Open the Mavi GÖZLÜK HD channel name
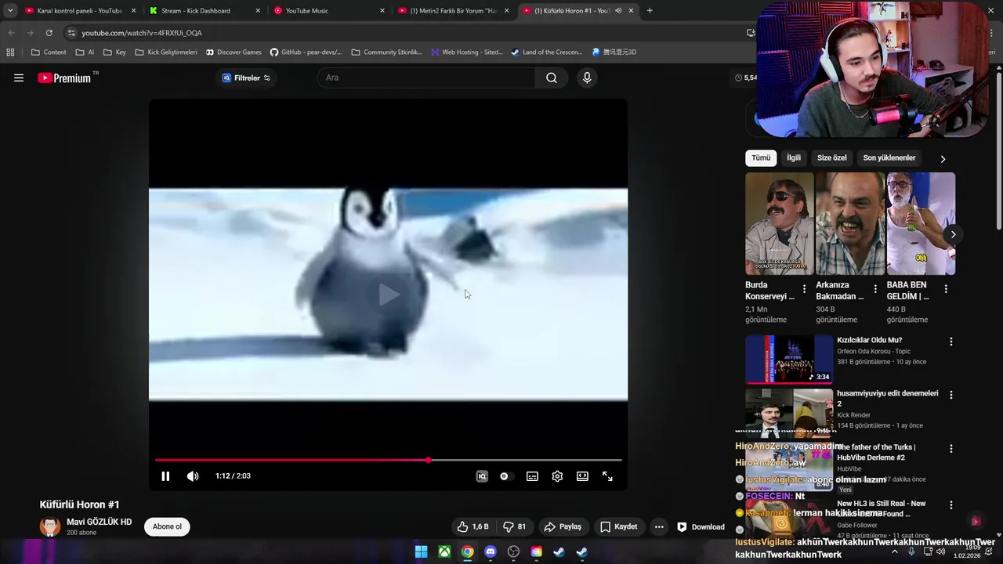 [x=99, y=522]
